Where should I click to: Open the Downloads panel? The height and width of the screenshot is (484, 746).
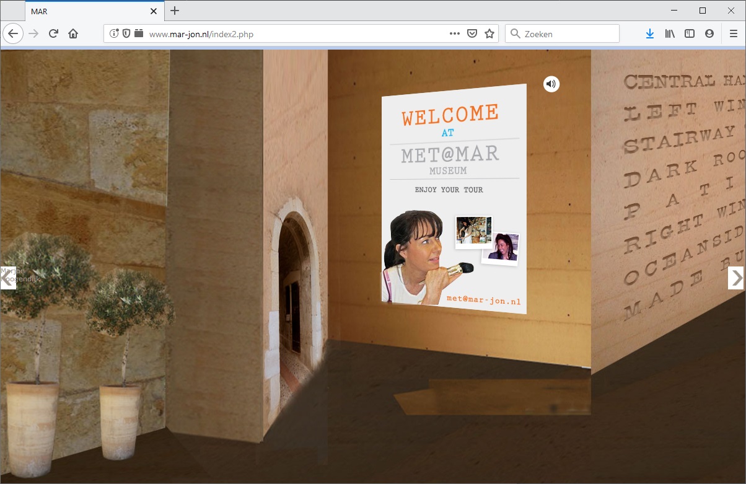pyautogui.click(x=649, y=34)
